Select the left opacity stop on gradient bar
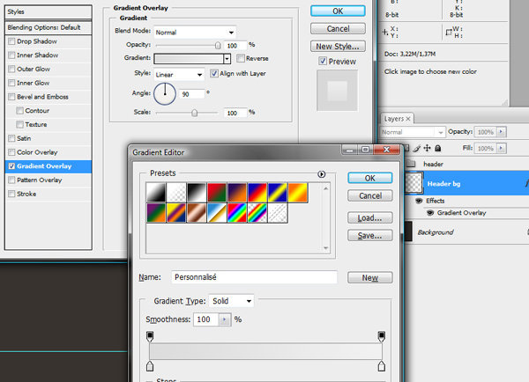 pos(150,336)
